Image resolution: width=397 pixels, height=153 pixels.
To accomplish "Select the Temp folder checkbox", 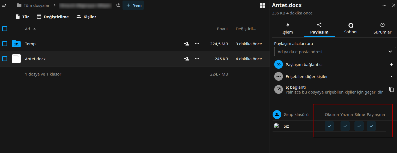I will pyautogui.click(x=5, y=44).
